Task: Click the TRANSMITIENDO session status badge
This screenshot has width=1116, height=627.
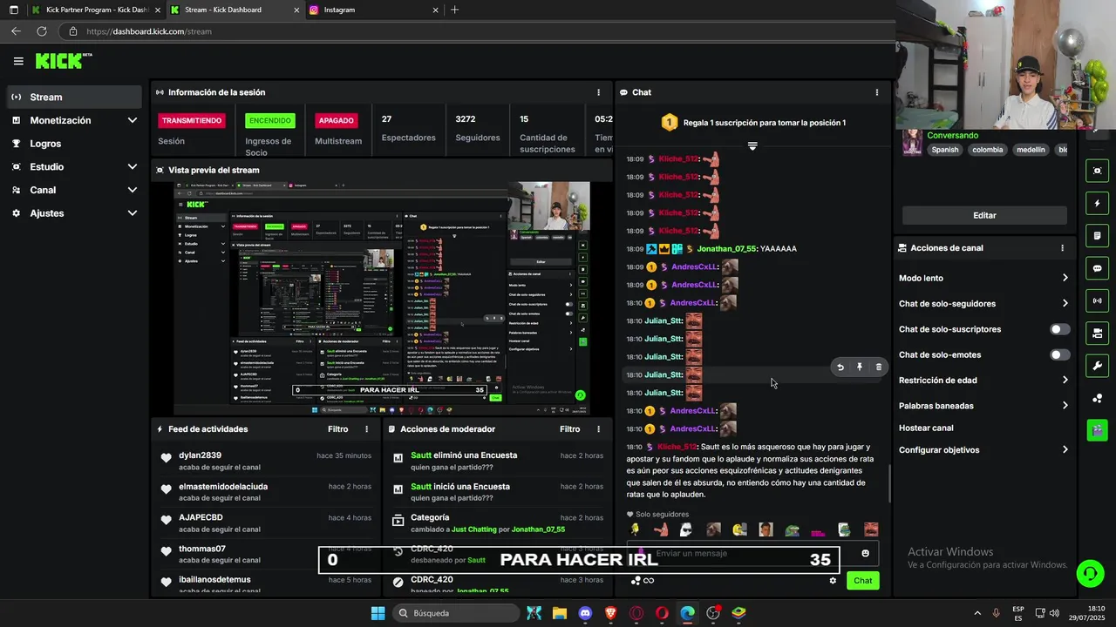Action: [192, 120]
